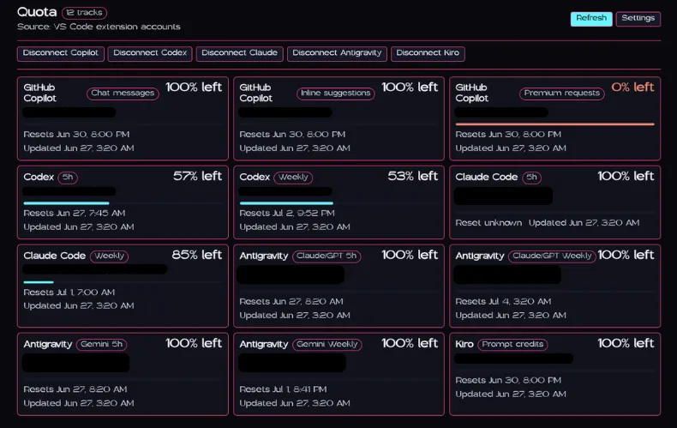The image size is (677, 428).
Task: Click the Claude Code "5h" badge
Action: coord(531,178)
